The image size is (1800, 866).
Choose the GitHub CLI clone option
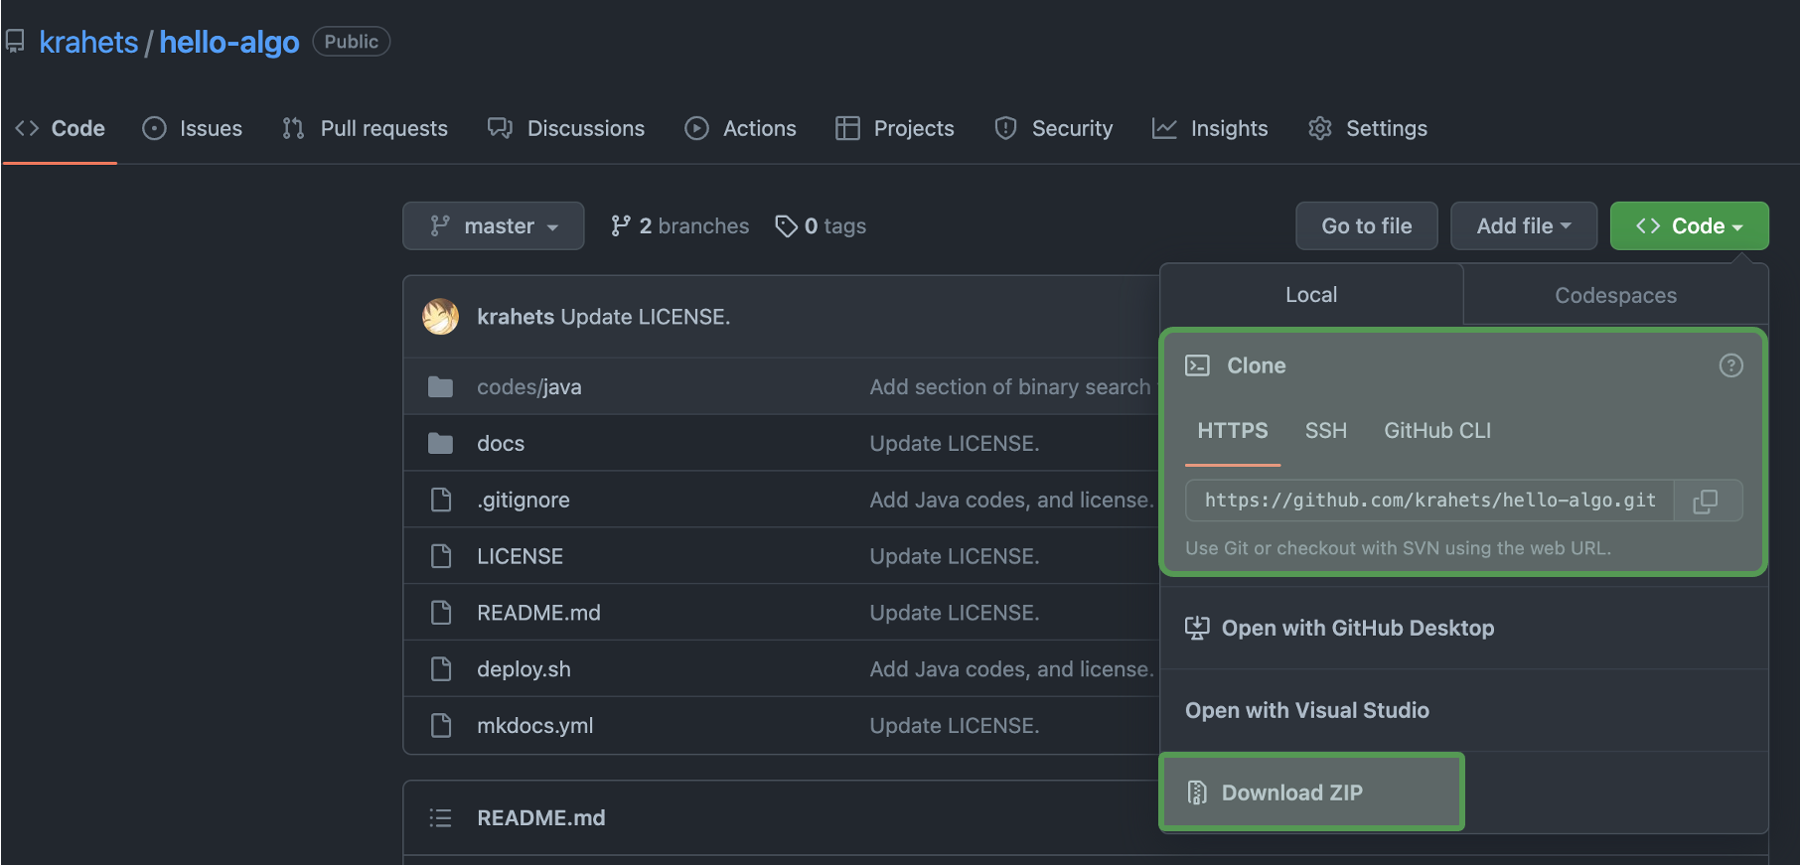1436,431
